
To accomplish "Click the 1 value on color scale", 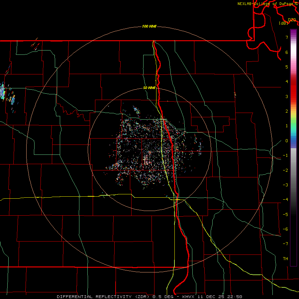I will pyautogui.click(x=287, y=126).
